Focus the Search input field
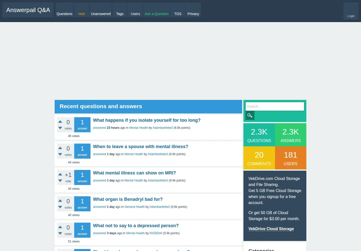361x251 pixels. (275, 106)
